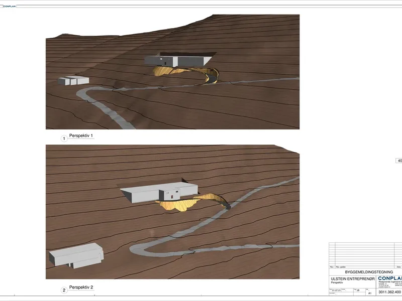Click drawing number '3011.362.400'
Viewport: 402px width, 301px height.
click(389, 292)
